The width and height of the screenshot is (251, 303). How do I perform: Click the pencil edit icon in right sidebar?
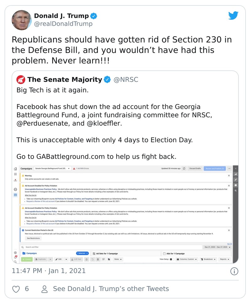point(236,180)
